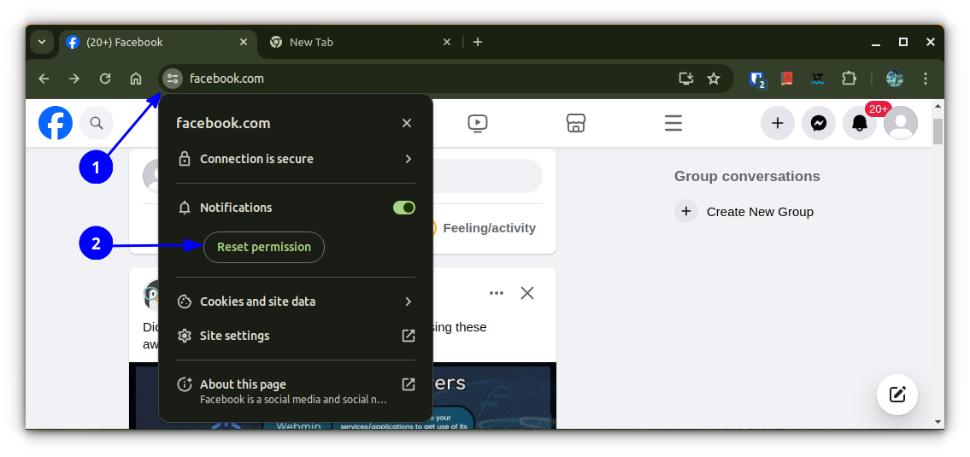Expand Connection is secure details
The height and width of the screenshot is (457, 970).
(x=296, y=159)
